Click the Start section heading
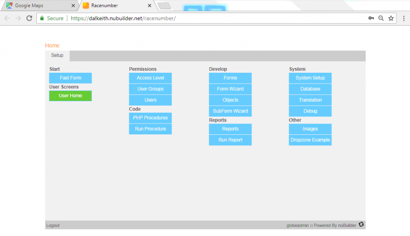Image resolution: width=410 pixels, height=236 pixels. tap(54, 69)
